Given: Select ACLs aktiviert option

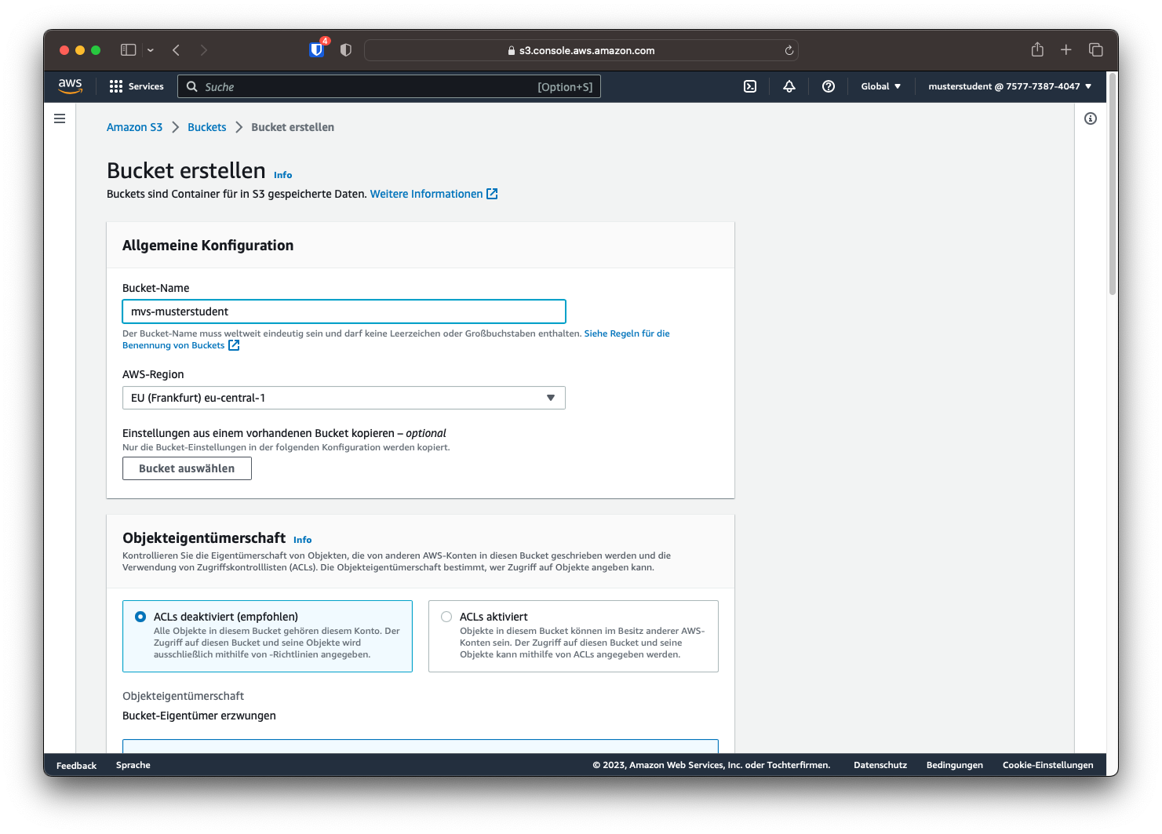Looking at the screenshot, I should (574, 636).
